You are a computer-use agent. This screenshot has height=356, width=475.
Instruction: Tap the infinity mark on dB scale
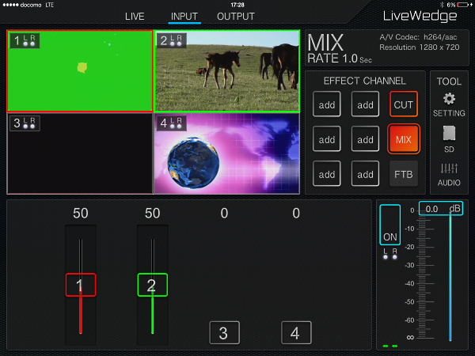pyautogui.click(x=410, y=337)
